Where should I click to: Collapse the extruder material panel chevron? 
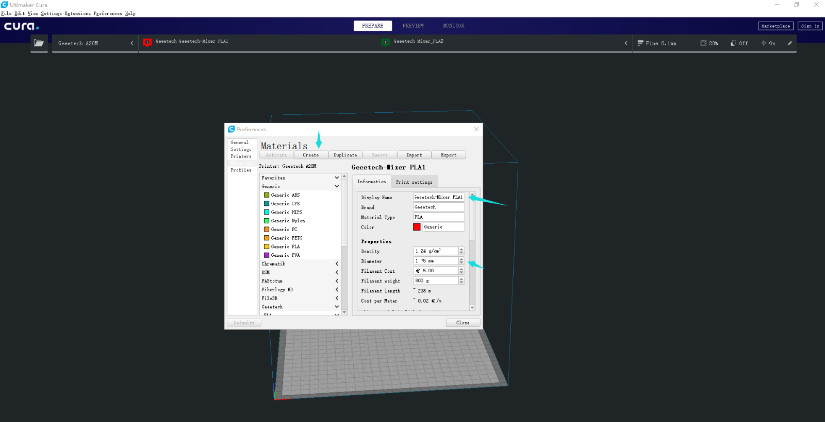point(626,43)
